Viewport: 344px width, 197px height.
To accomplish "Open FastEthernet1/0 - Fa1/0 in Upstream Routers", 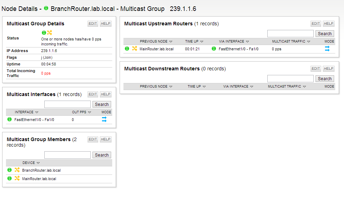I will (x=238, y=49).
